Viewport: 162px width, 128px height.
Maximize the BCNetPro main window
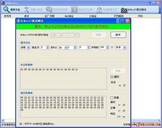point(154,3)
